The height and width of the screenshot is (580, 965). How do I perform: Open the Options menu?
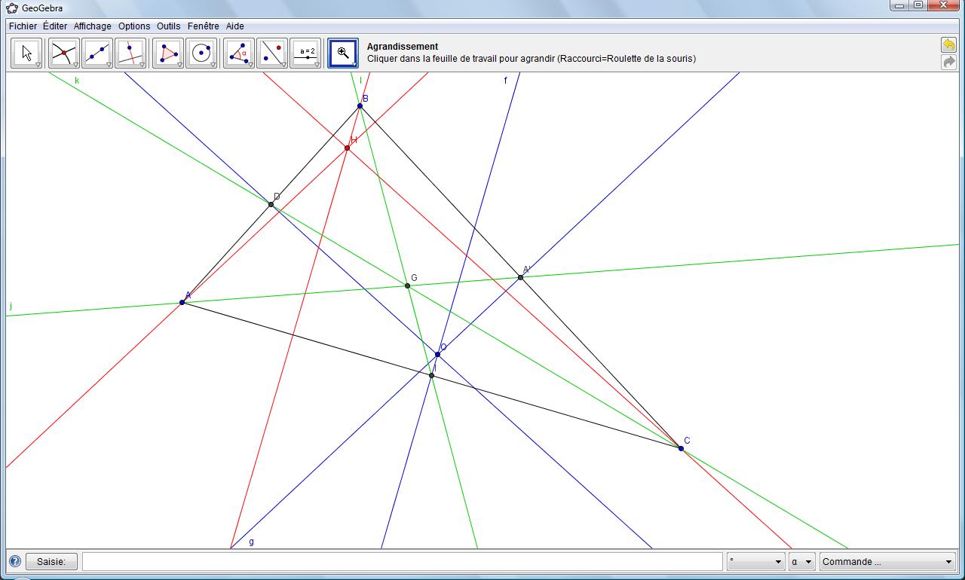tap(134, 26)
